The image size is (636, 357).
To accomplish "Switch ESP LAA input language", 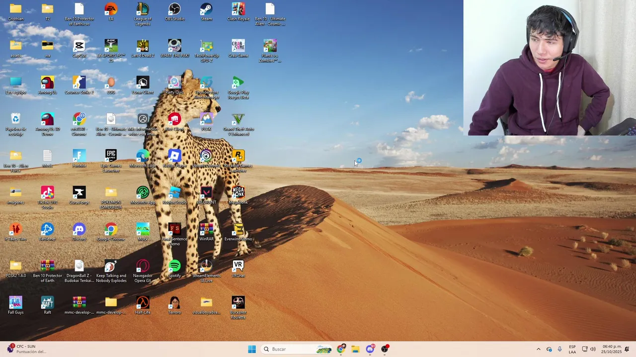I will tap(572, 349).
